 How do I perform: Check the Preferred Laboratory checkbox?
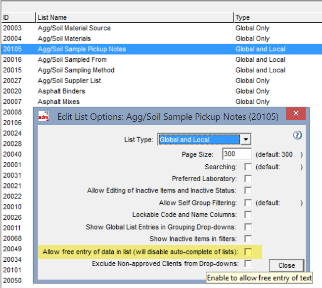248,179
